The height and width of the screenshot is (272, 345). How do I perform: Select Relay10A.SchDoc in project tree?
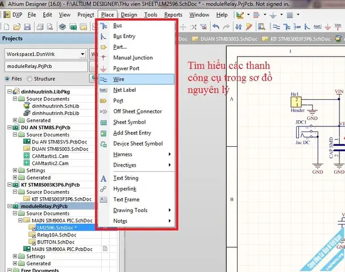(x=56, y=235)
